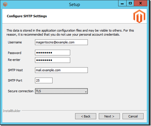Go to the next setup step
The width and height of the screenshot is (151, 126).
tap(109, 116)
